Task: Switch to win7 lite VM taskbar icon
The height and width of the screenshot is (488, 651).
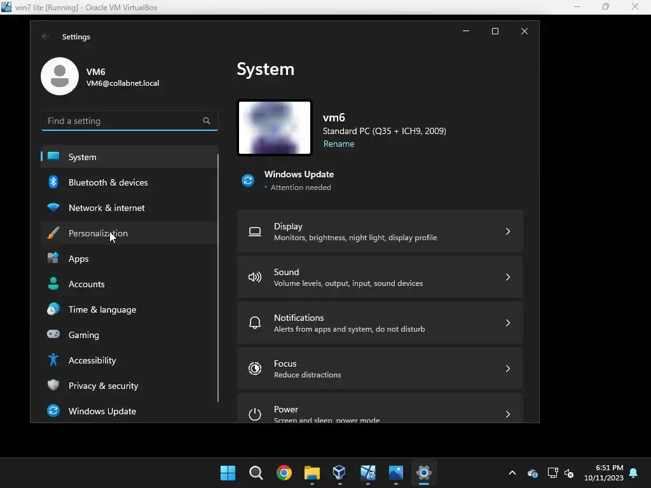Action: [368, 473]
